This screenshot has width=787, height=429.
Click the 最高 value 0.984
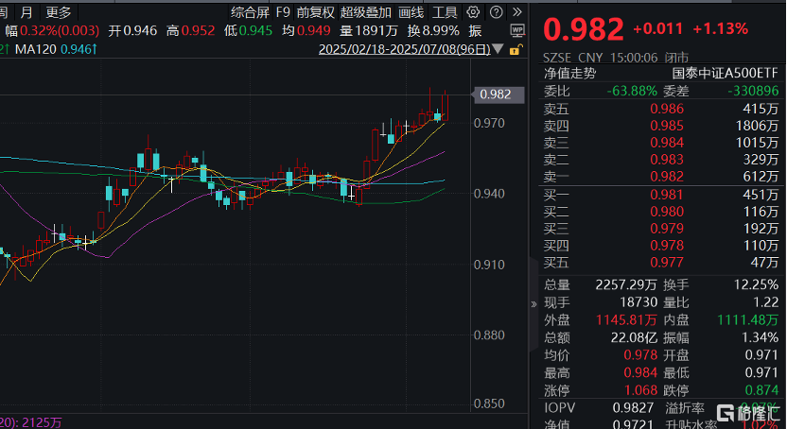pos(640,373)
